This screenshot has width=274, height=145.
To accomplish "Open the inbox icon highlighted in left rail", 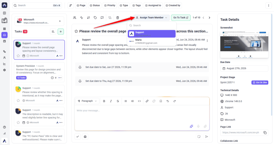I will [x=5, y=35].
